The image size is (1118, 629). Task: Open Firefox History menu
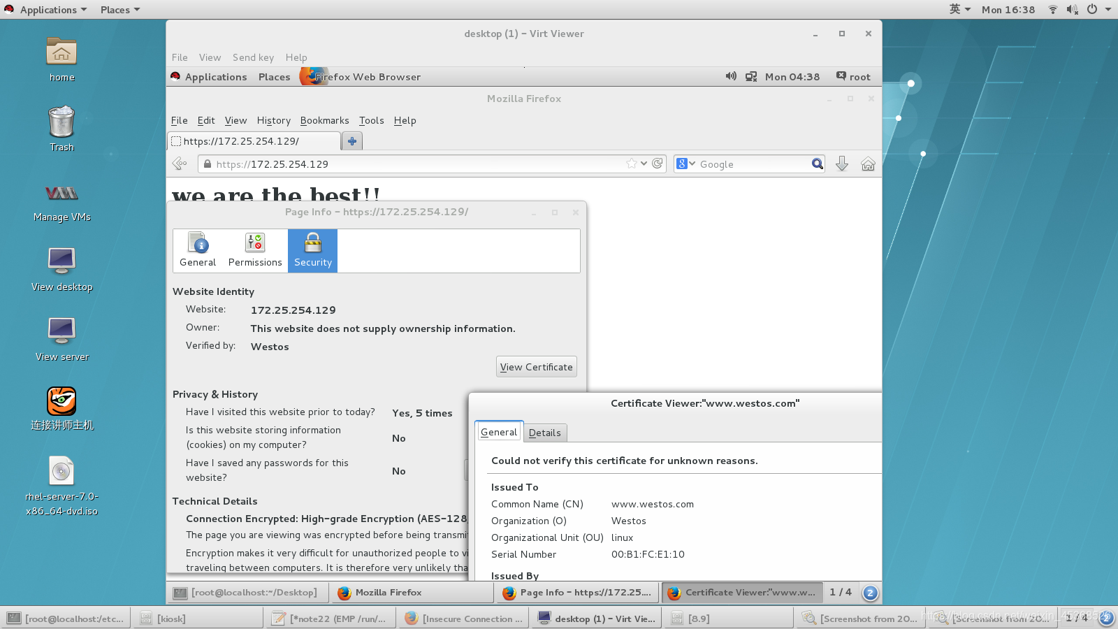[x=273, y=120]
